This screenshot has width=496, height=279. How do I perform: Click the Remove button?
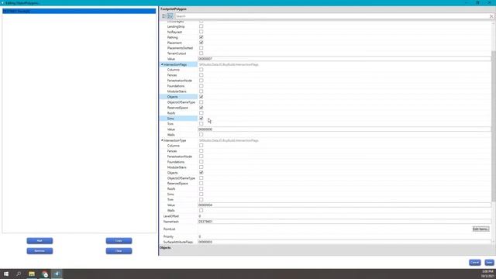coord(40,251)
